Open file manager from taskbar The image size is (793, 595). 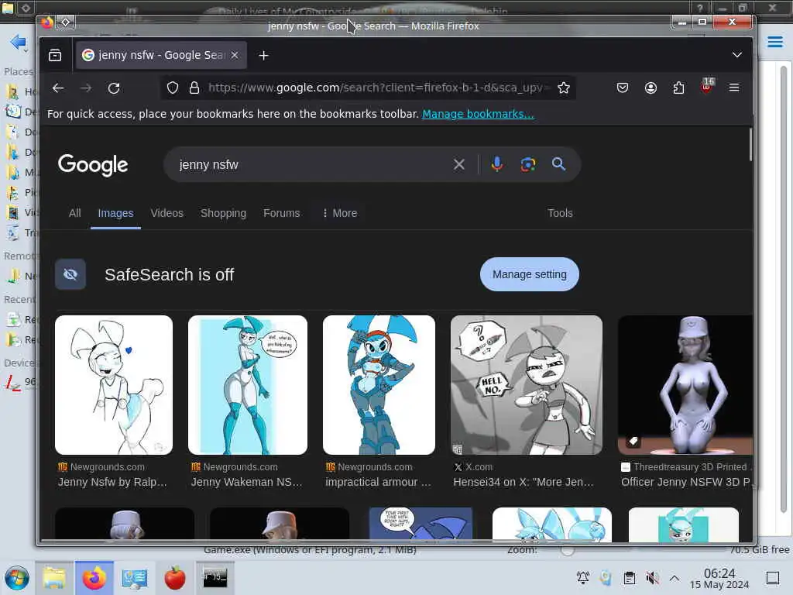[x=54, y=578]
